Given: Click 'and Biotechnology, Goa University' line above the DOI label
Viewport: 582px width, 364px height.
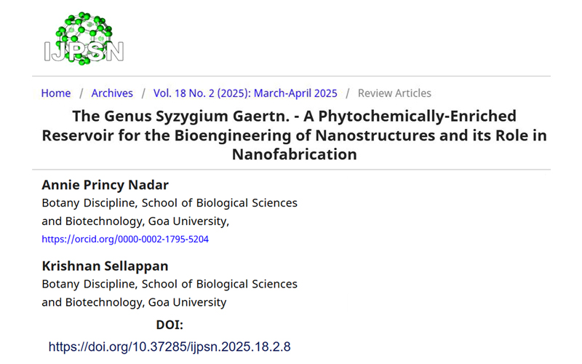Looking at the screenshot, I should [x=134, y=302].
